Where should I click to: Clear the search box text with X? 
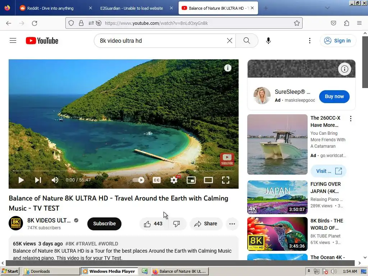[230, 41]
